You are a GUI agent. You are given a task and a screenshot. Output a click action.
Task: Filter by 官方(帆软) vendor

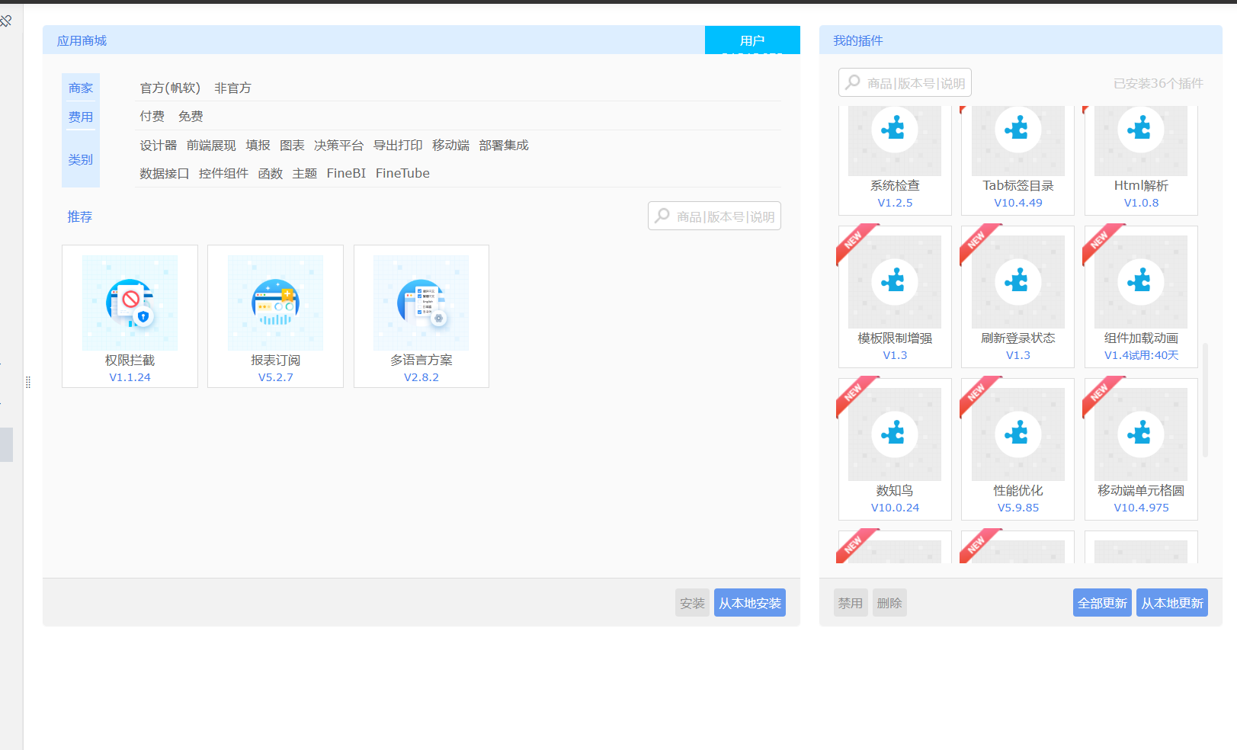click(x=170, y=88)
